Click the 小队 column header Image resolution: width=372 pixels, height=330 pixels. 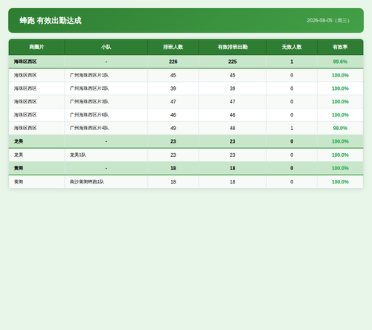(106, 47)
